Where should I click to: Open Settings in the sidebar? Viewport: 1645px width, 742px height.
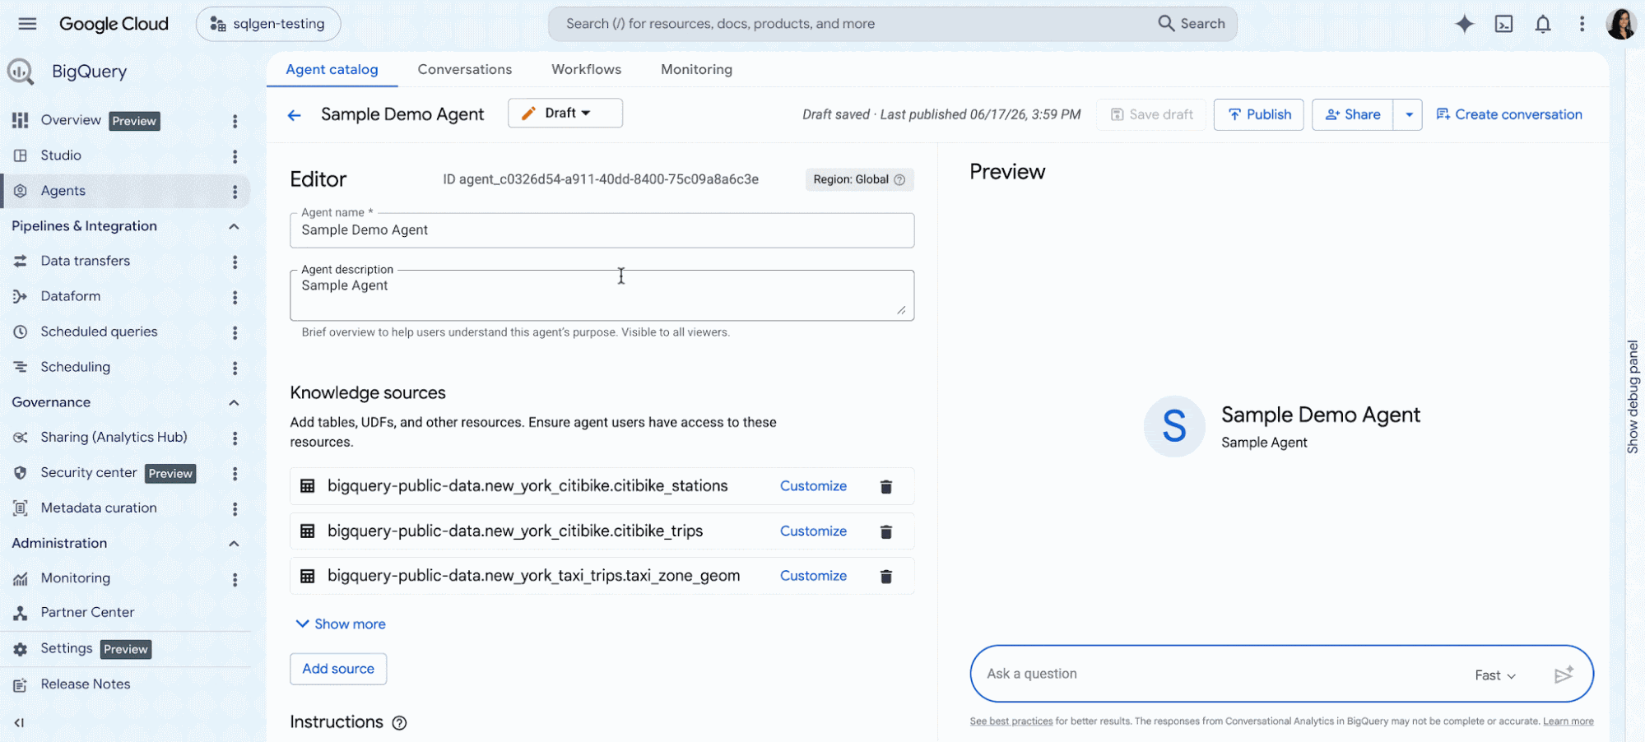click(67, 648)
